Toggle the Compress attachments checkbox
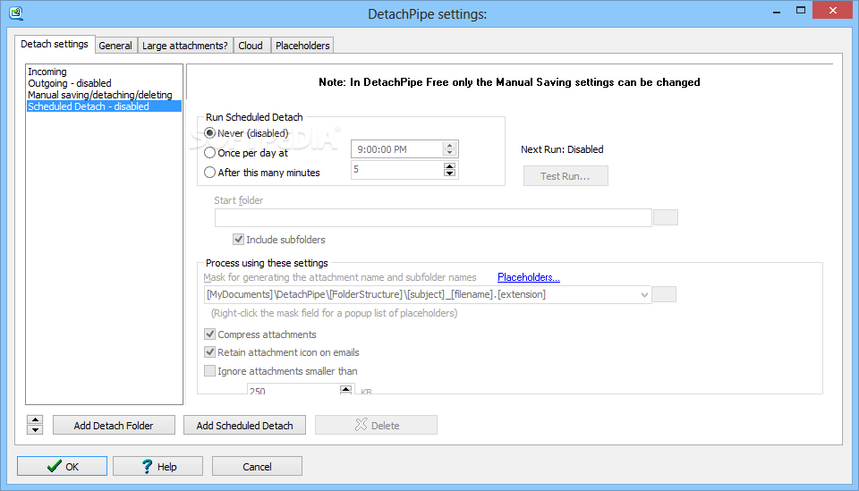The image size is (859, 491). pyautogui.click(x=209, y=334)
